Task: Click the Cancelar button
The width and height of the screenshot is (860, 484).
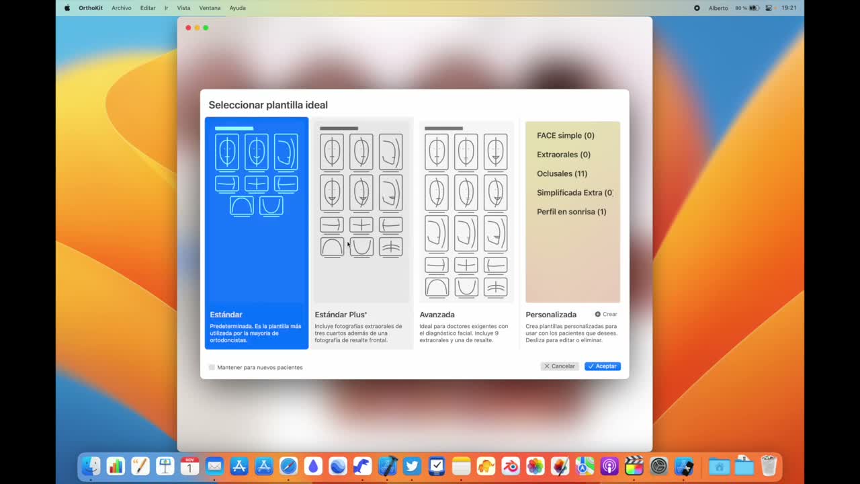Action: click(560, 366)
